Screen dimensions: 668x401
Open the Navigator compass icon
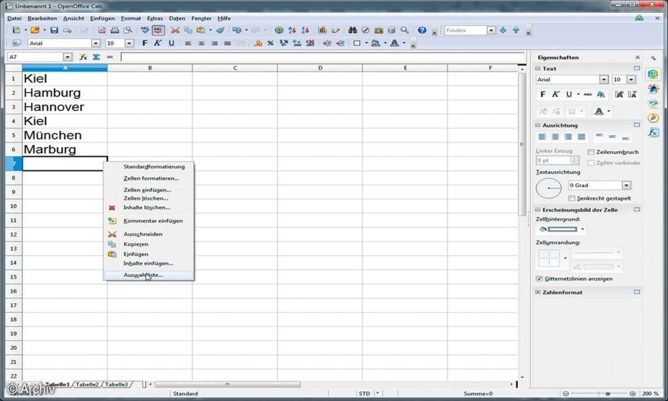366,30
